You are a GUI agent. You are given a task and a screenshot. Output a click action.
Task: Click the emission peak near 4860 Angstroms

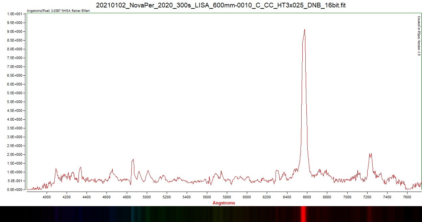(x=133, y=160)
